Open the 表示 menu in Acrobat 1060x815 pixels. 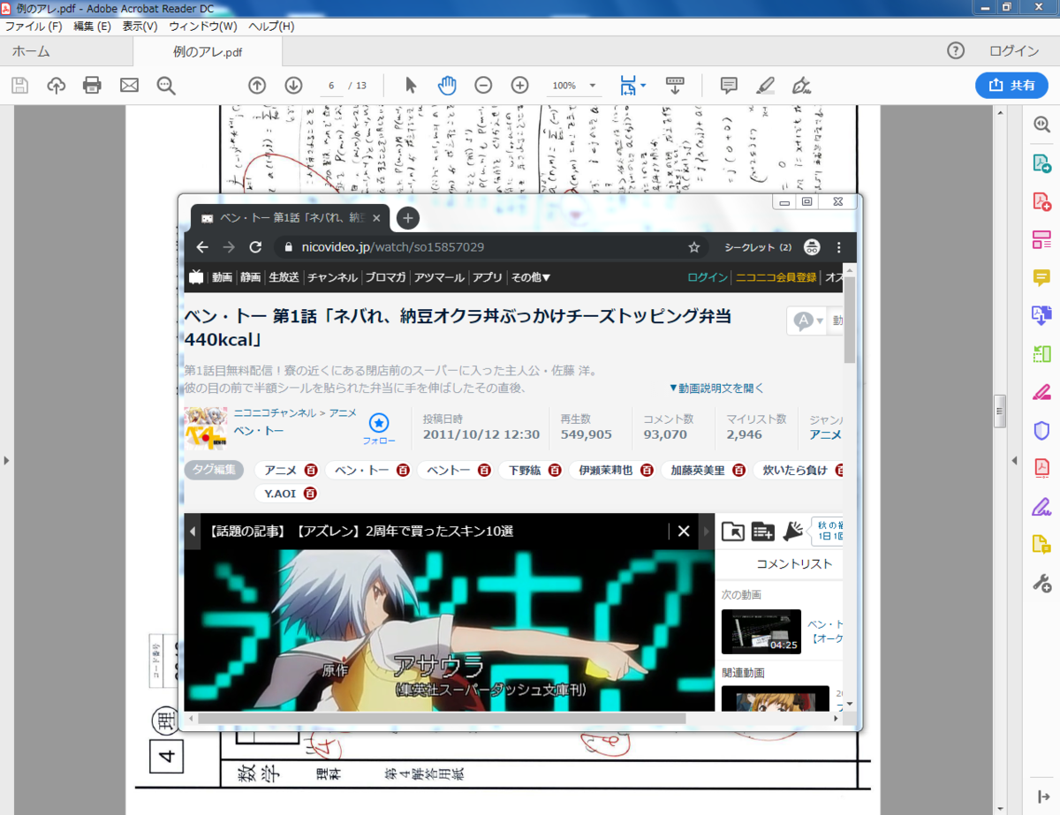[x=140, y=26]
